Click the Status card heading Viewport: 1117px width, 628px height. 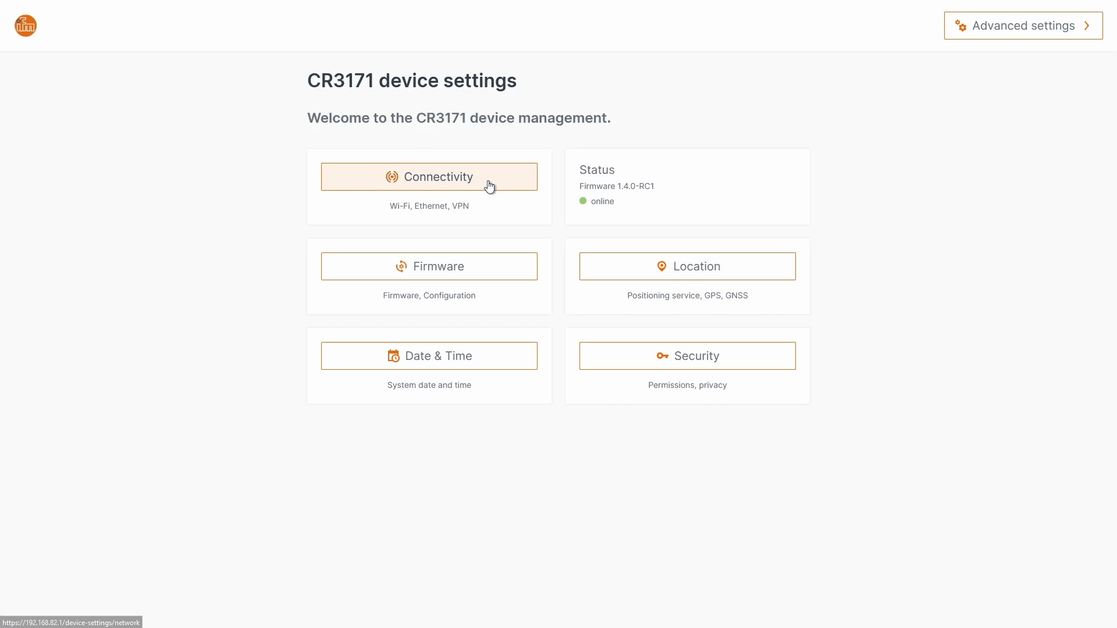click(597, 170)
